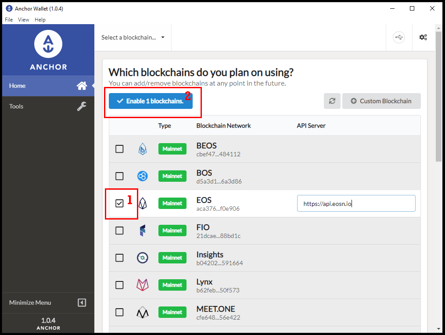Check the FIO blockchain checkbox
This screenshot has height=335, width=445.
[x=119, y=231]
